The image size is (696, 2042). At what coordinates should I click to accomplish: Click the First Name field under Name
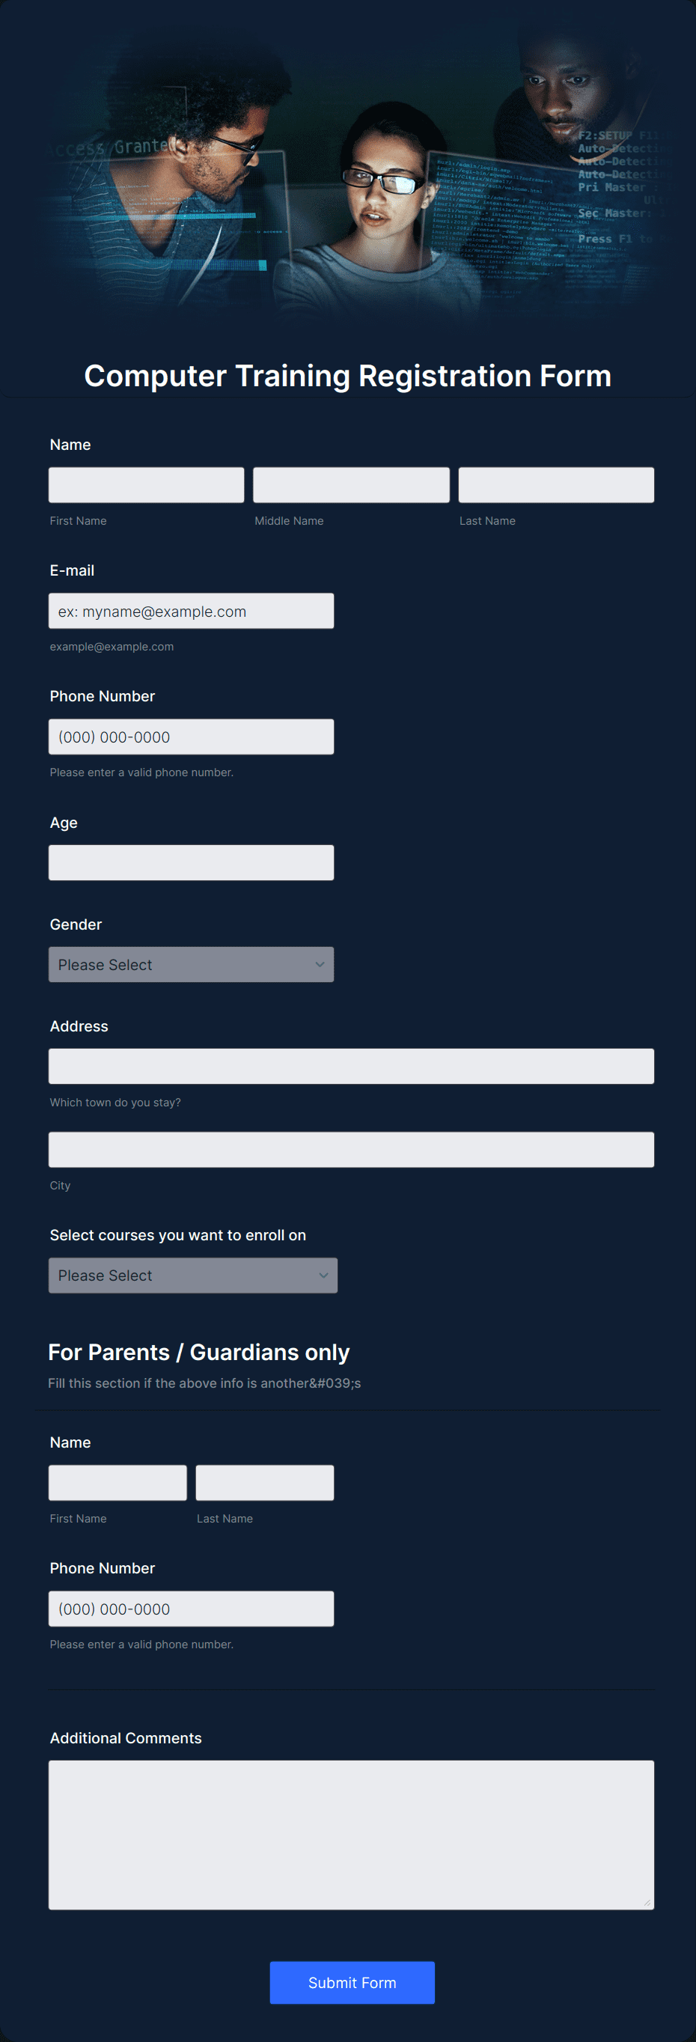(x=146, y=484)
